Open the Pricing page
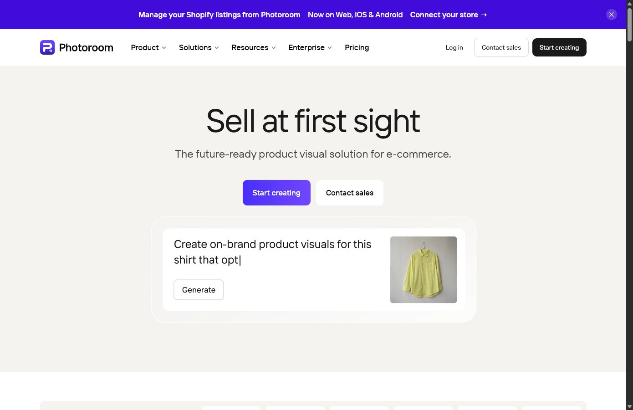This screenshot has width=633, height=410. pyautogui.click(x=357, y=47)
